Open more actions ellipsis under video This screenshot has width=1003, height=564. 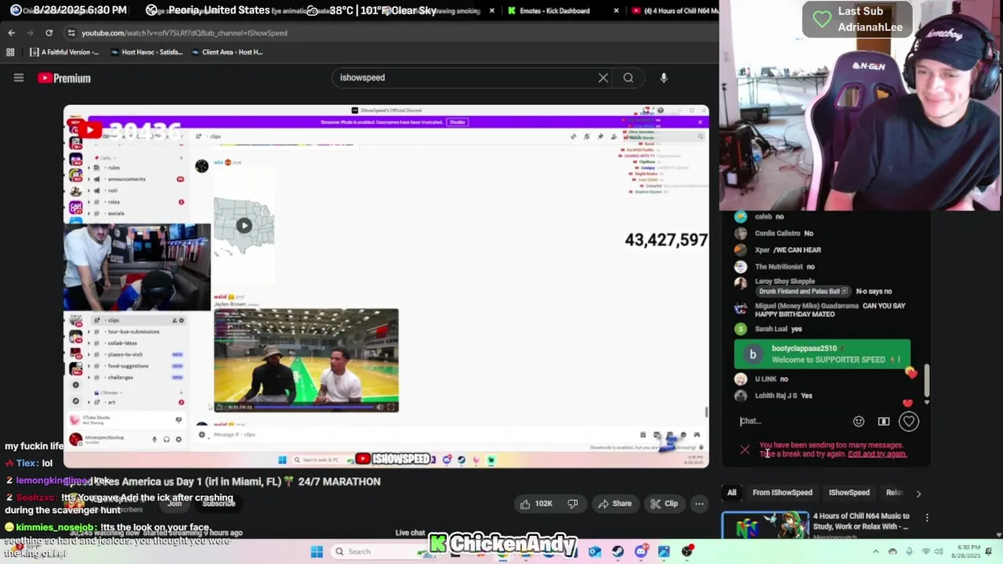pos(699,504)
